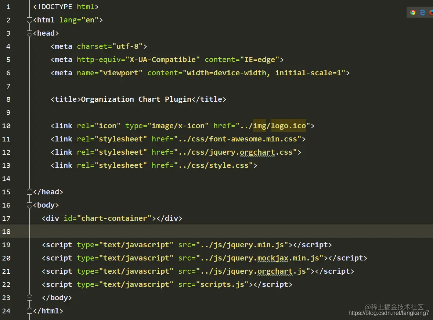Click the scripts.js script source

222,284
